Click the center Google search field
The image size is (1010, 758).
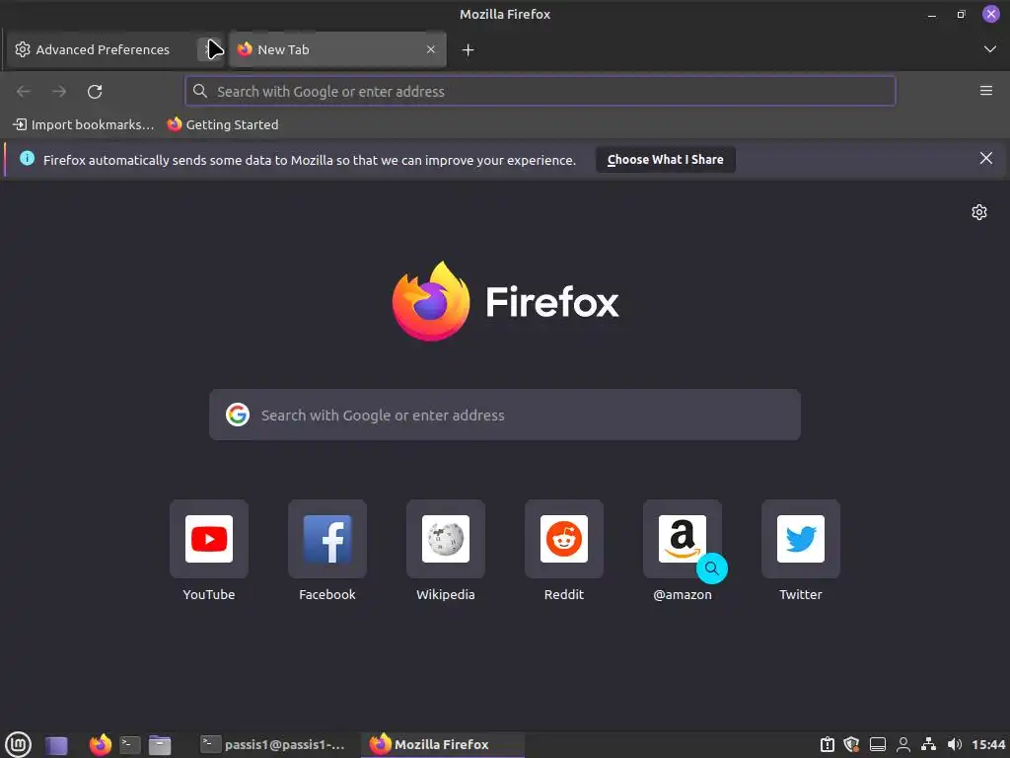pos(505,416)
